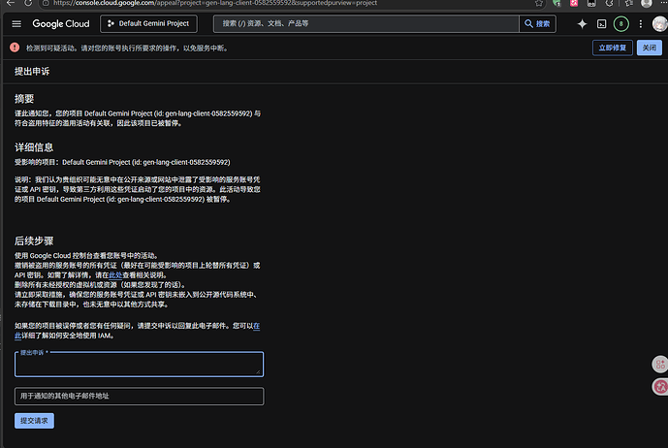The width and height of the screenshot is (668, 448).
Task: Click the upper floating sidebar widget icon
Action: (660, 365)
